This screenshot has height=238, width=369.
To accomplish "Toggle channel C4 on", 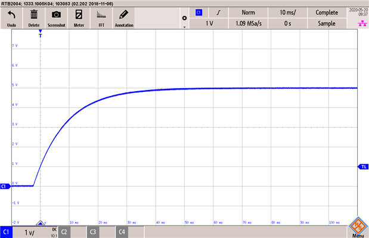I will tap(122, 232).
